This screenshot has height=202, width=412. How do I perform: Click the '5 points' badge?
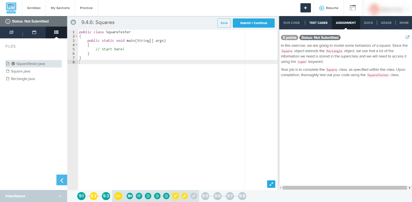(289, 38)
